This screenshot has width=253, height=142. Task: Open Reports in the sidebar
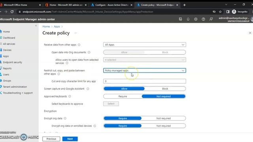click(x=7, y=68)
